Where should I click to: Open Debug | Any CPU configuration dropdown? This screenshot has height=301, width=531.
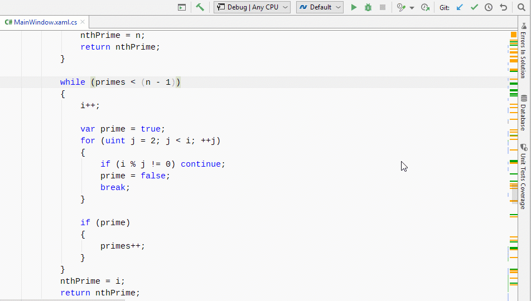pyautogui.click(x=252, y=7)
